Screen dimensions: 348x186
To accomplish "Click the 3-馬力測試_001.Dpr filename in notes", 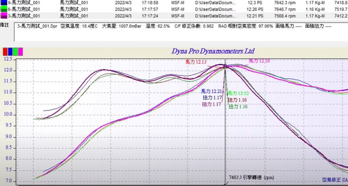I will click(37, 26).
